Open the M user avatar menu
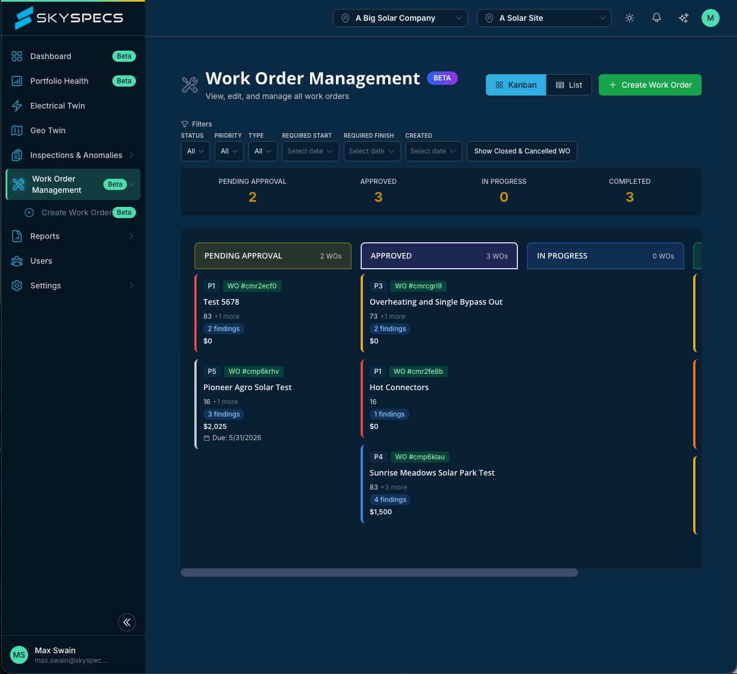 click(711, 18)
